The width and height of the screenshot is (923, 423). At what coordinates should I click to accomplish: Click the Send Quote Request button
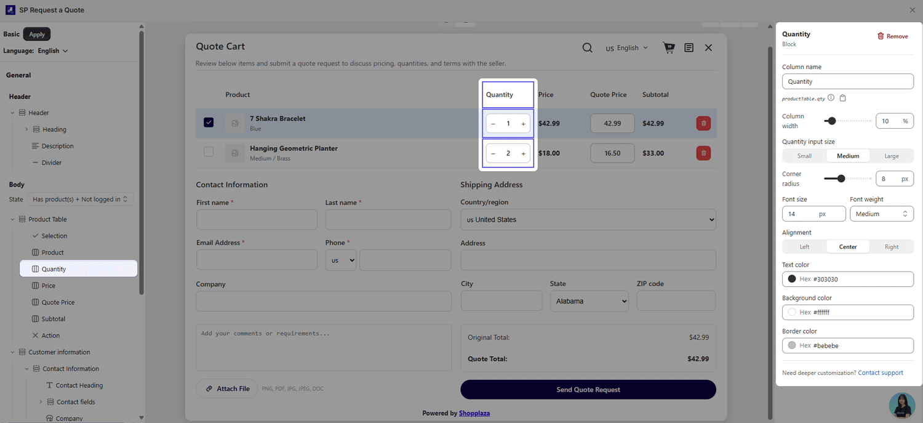588,390
